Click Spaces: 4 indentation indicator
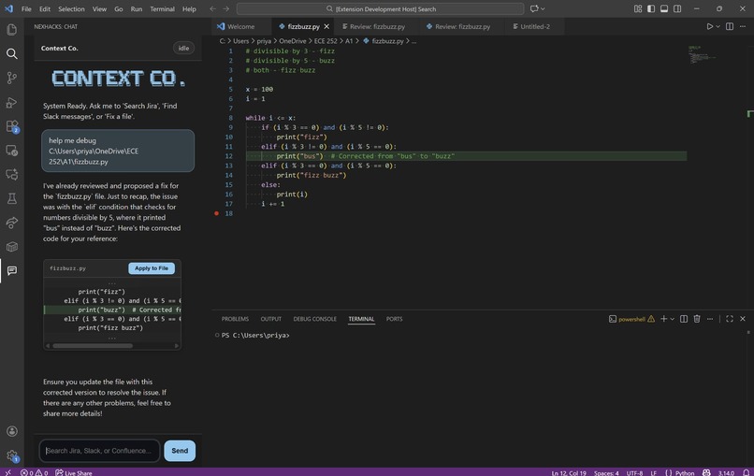This screenshot has height=476, width=754. (606, 472)
